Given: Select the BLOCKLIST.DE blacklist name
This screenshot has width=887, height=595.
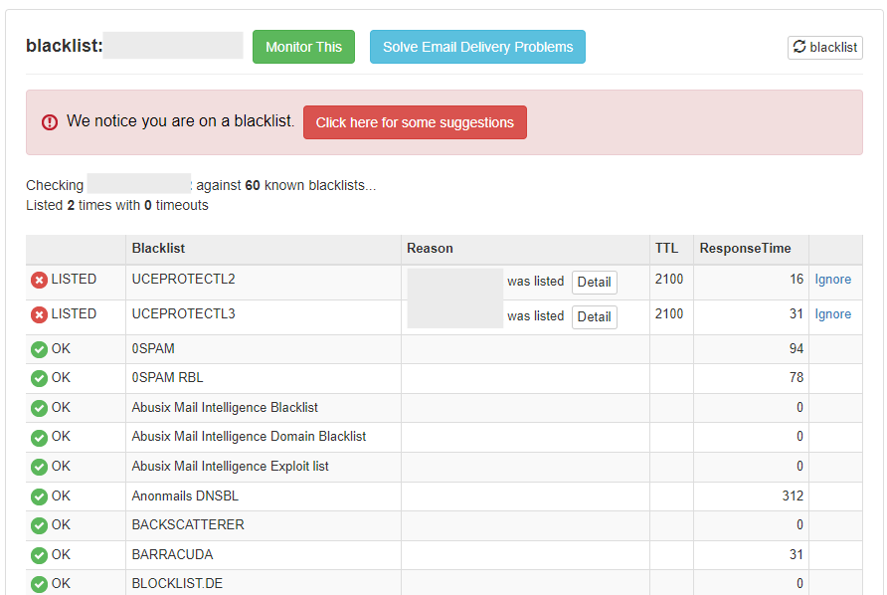Looking at the screenshot, I should (177, 584).
